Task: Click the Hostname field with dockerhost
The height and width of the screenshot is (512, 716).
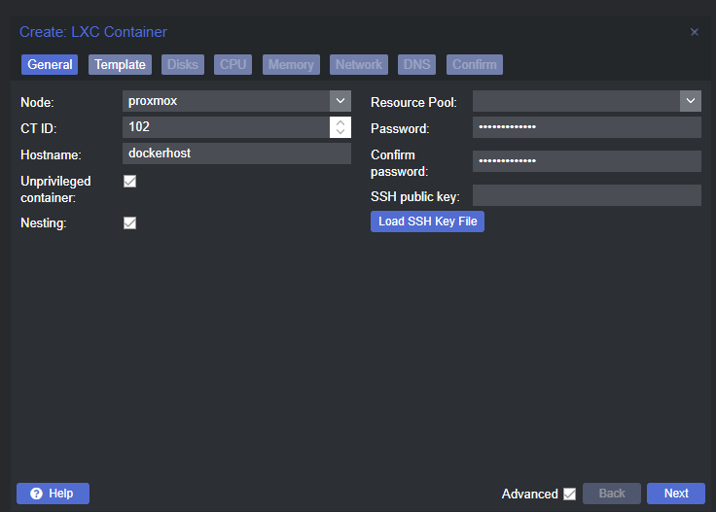Action: pos(236,154)
